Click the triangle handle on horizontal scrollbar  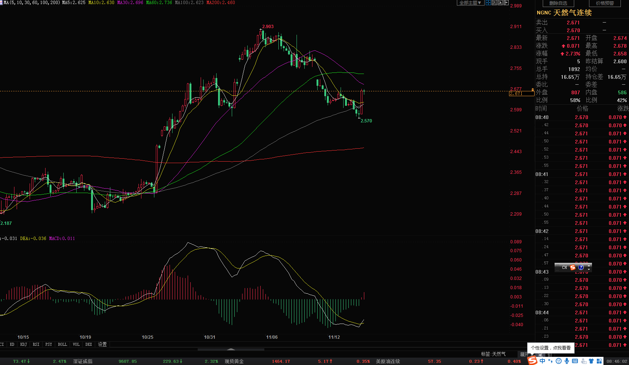(x=231, y=349)
